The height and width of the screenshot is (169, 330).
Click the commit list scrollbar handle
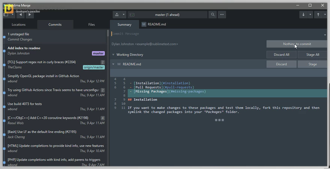pos(108,34)
